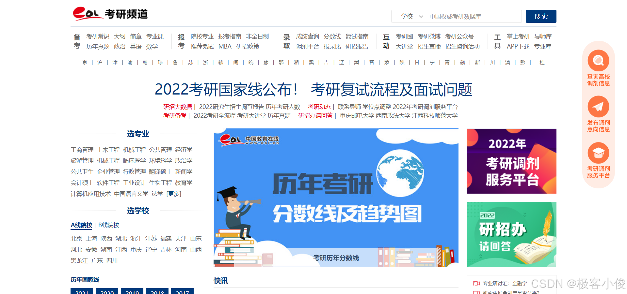Image resolution: width=627 pixels, height=294 pixels.
Task: Open MBA under 报考
Action: [x=225, y=47]
